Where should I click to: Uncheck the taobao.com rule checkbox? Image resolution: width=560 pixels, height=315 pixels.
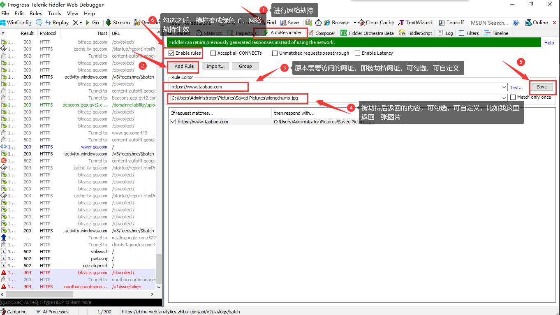tap(173, 122)
